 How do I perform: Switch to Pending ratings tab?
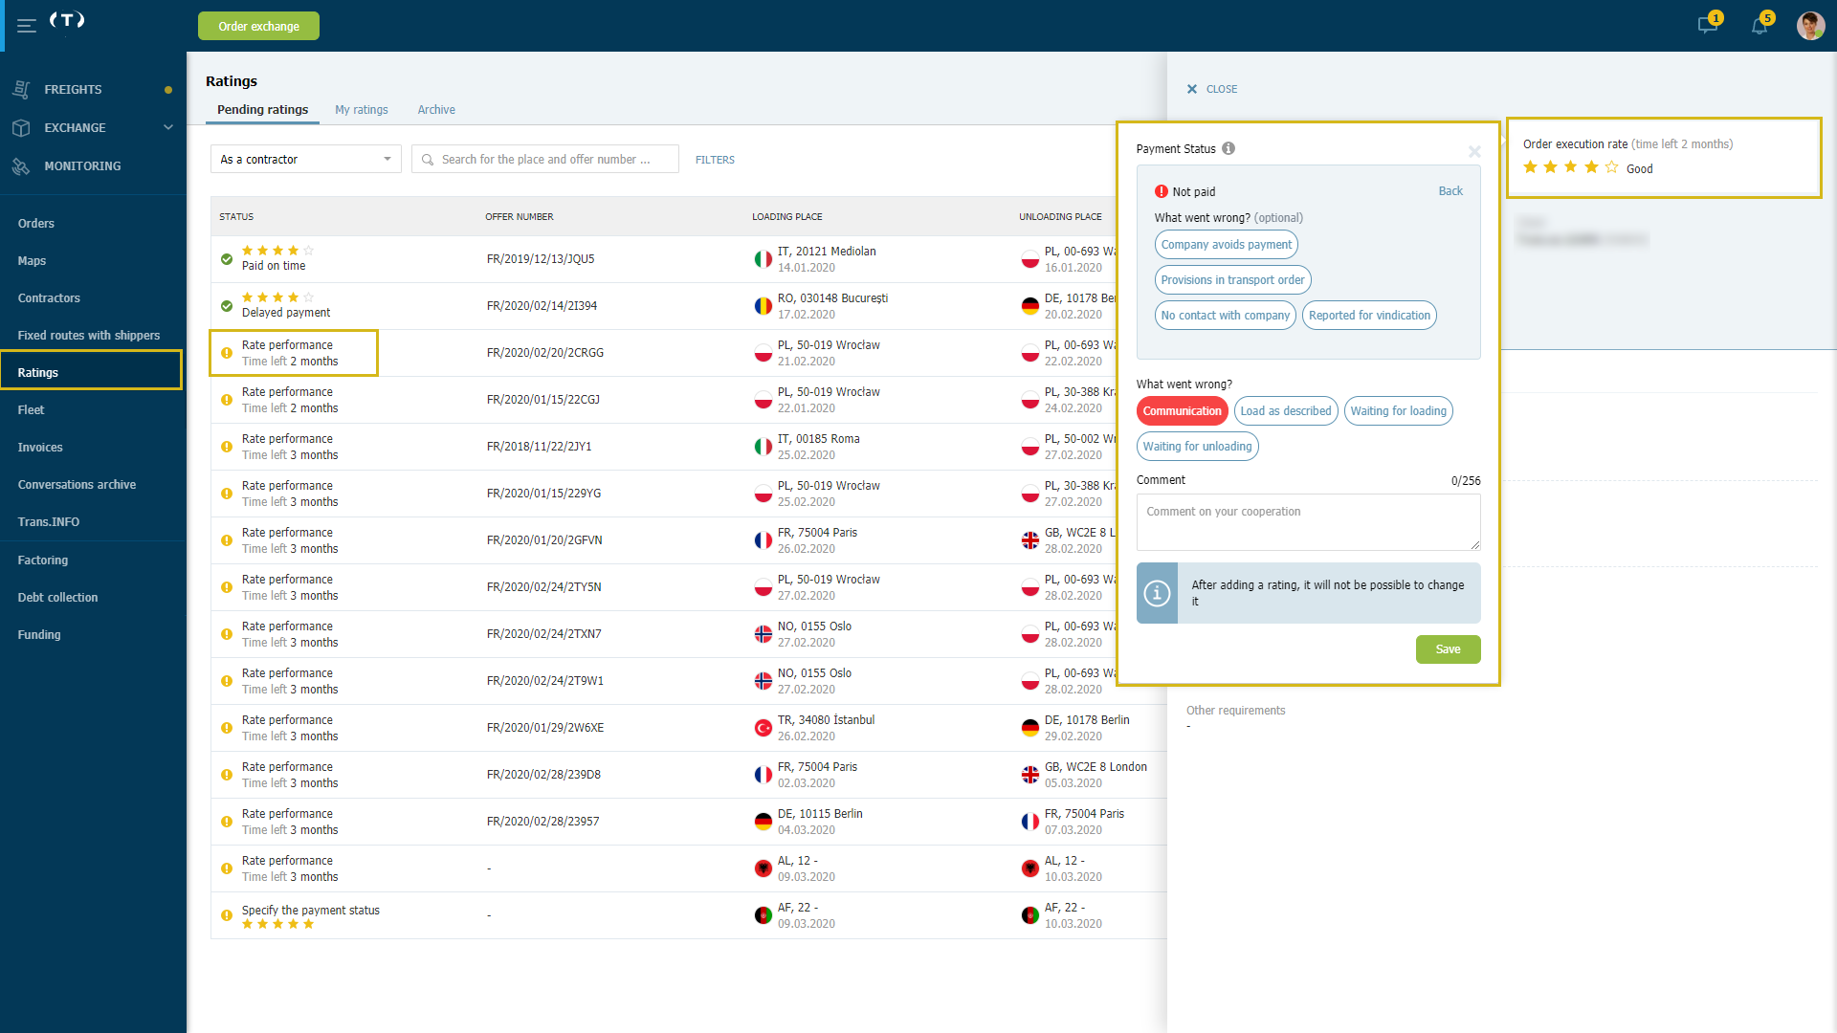point(262,110)
